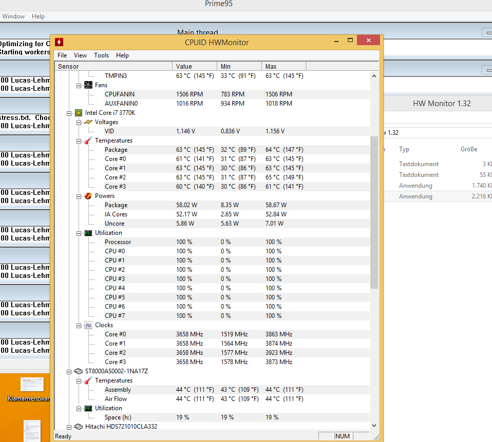Click the Typ column header in Explorer
This screenshot has width=492, height=442.
(404, 149)
